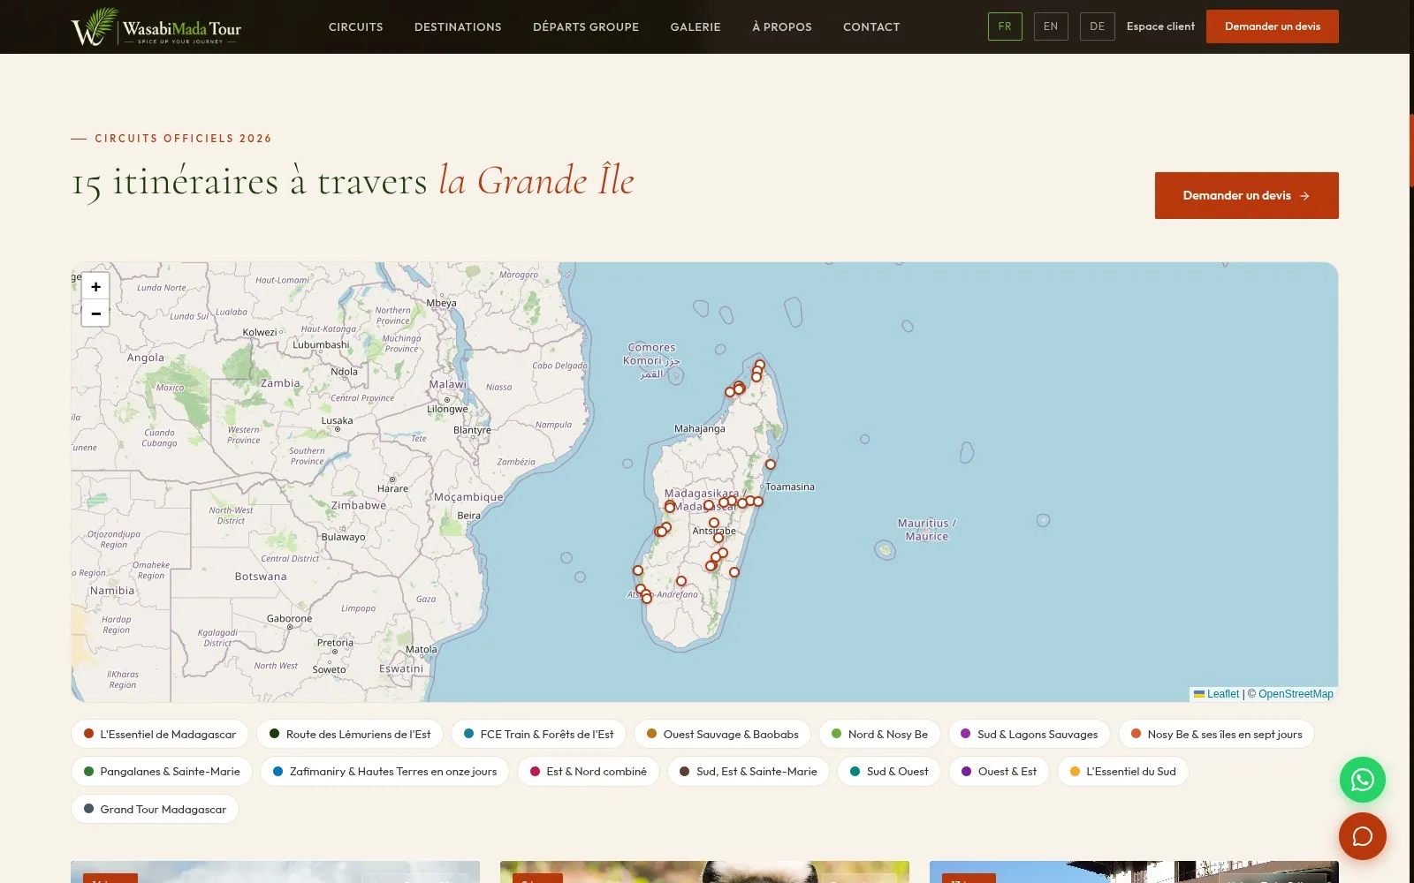Select Grand Tour Madagascar chip
Screen dimensions: 1414x883
155,809
